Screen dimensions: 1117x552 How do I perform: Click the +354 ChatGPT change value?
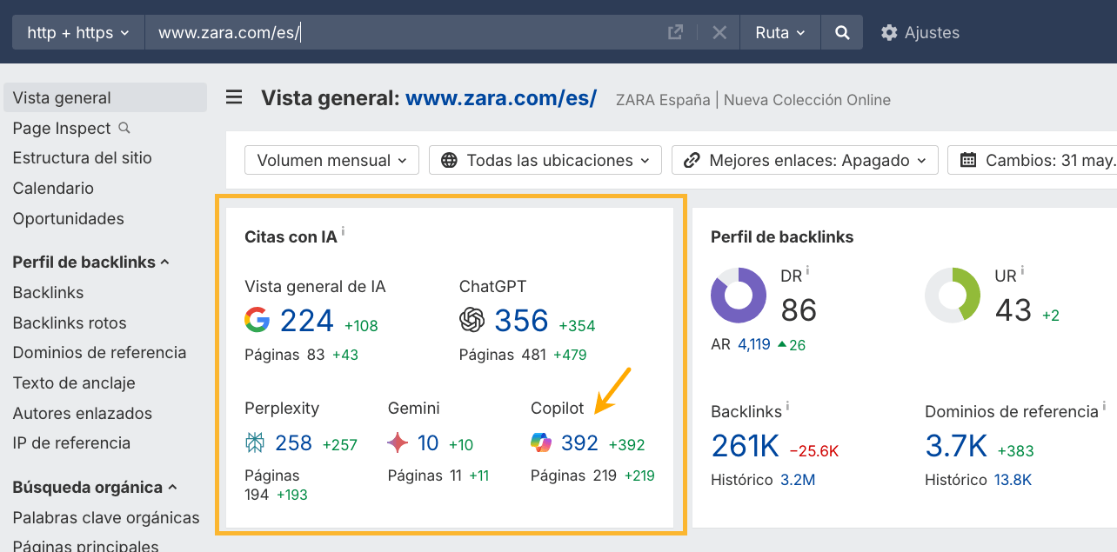[577, 326]
